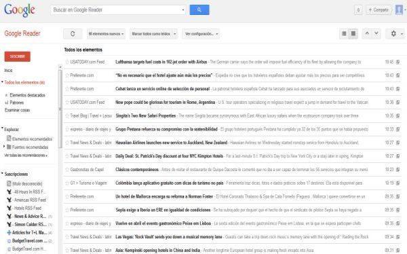Open the título desconocido subscription
The image size is (407, 254).
[24, 184]
